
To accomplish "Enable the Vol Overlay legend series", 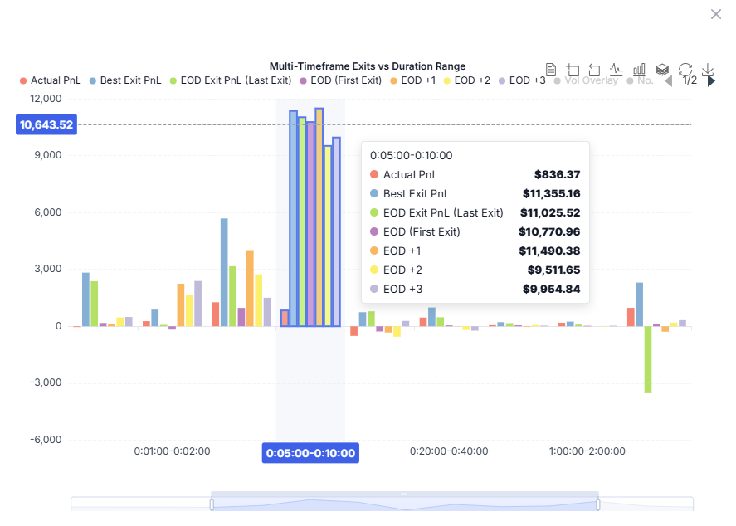I will 591,80.
